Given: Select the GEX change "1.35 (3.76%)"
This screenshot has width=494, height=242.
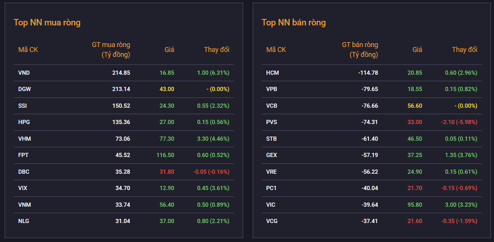Looking at the screenshot, I should [461, 155].
